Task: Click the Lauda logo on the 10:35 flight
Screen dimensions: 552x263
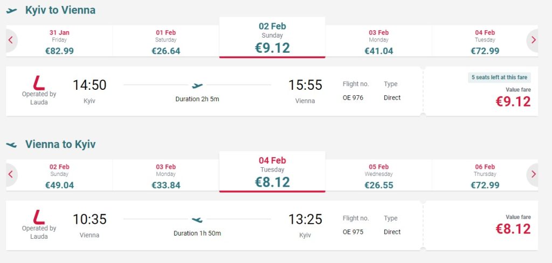Action: click(x=39, y=217)
